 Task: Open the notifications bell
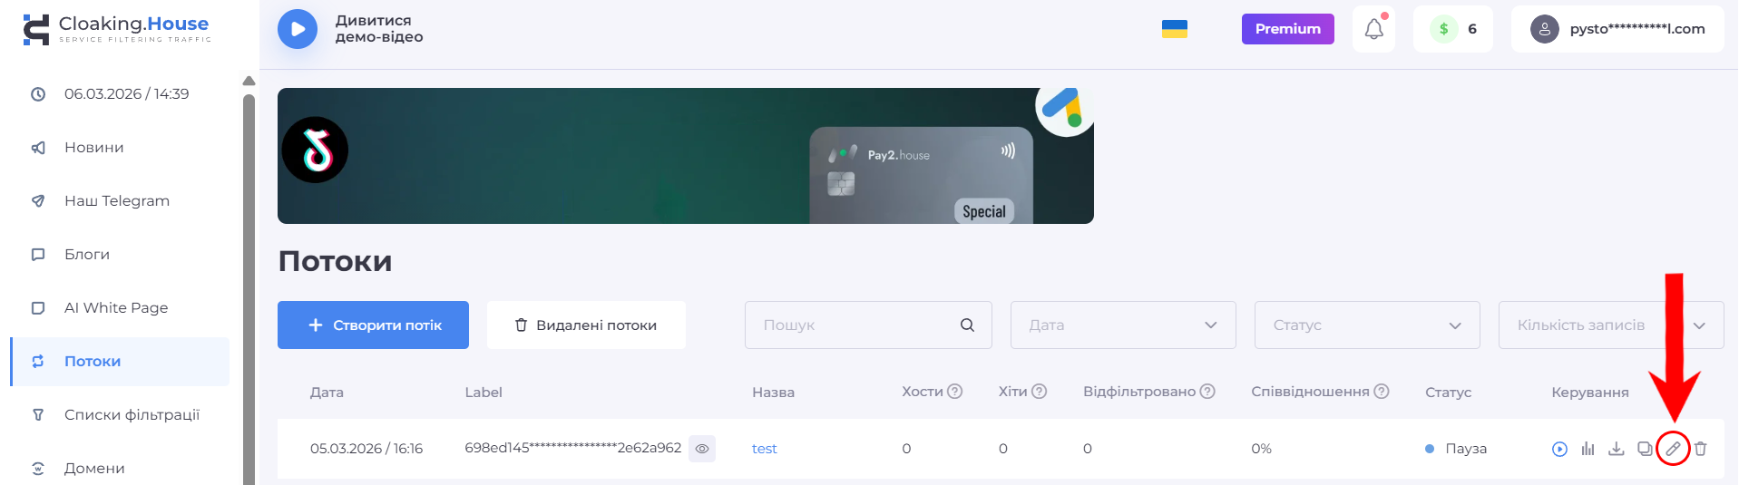(x=1373, y=29)
